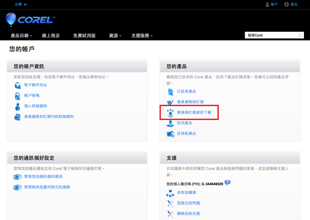This screenshot has width=310, height=220.
Task: Open the 管理與其他應用程式的連線 link
Action: 47,187
